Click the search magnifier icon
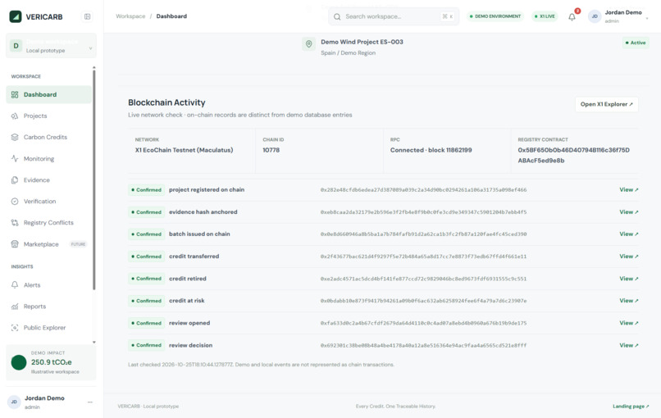This screenshot has height=418, width=661. (337, 16)
